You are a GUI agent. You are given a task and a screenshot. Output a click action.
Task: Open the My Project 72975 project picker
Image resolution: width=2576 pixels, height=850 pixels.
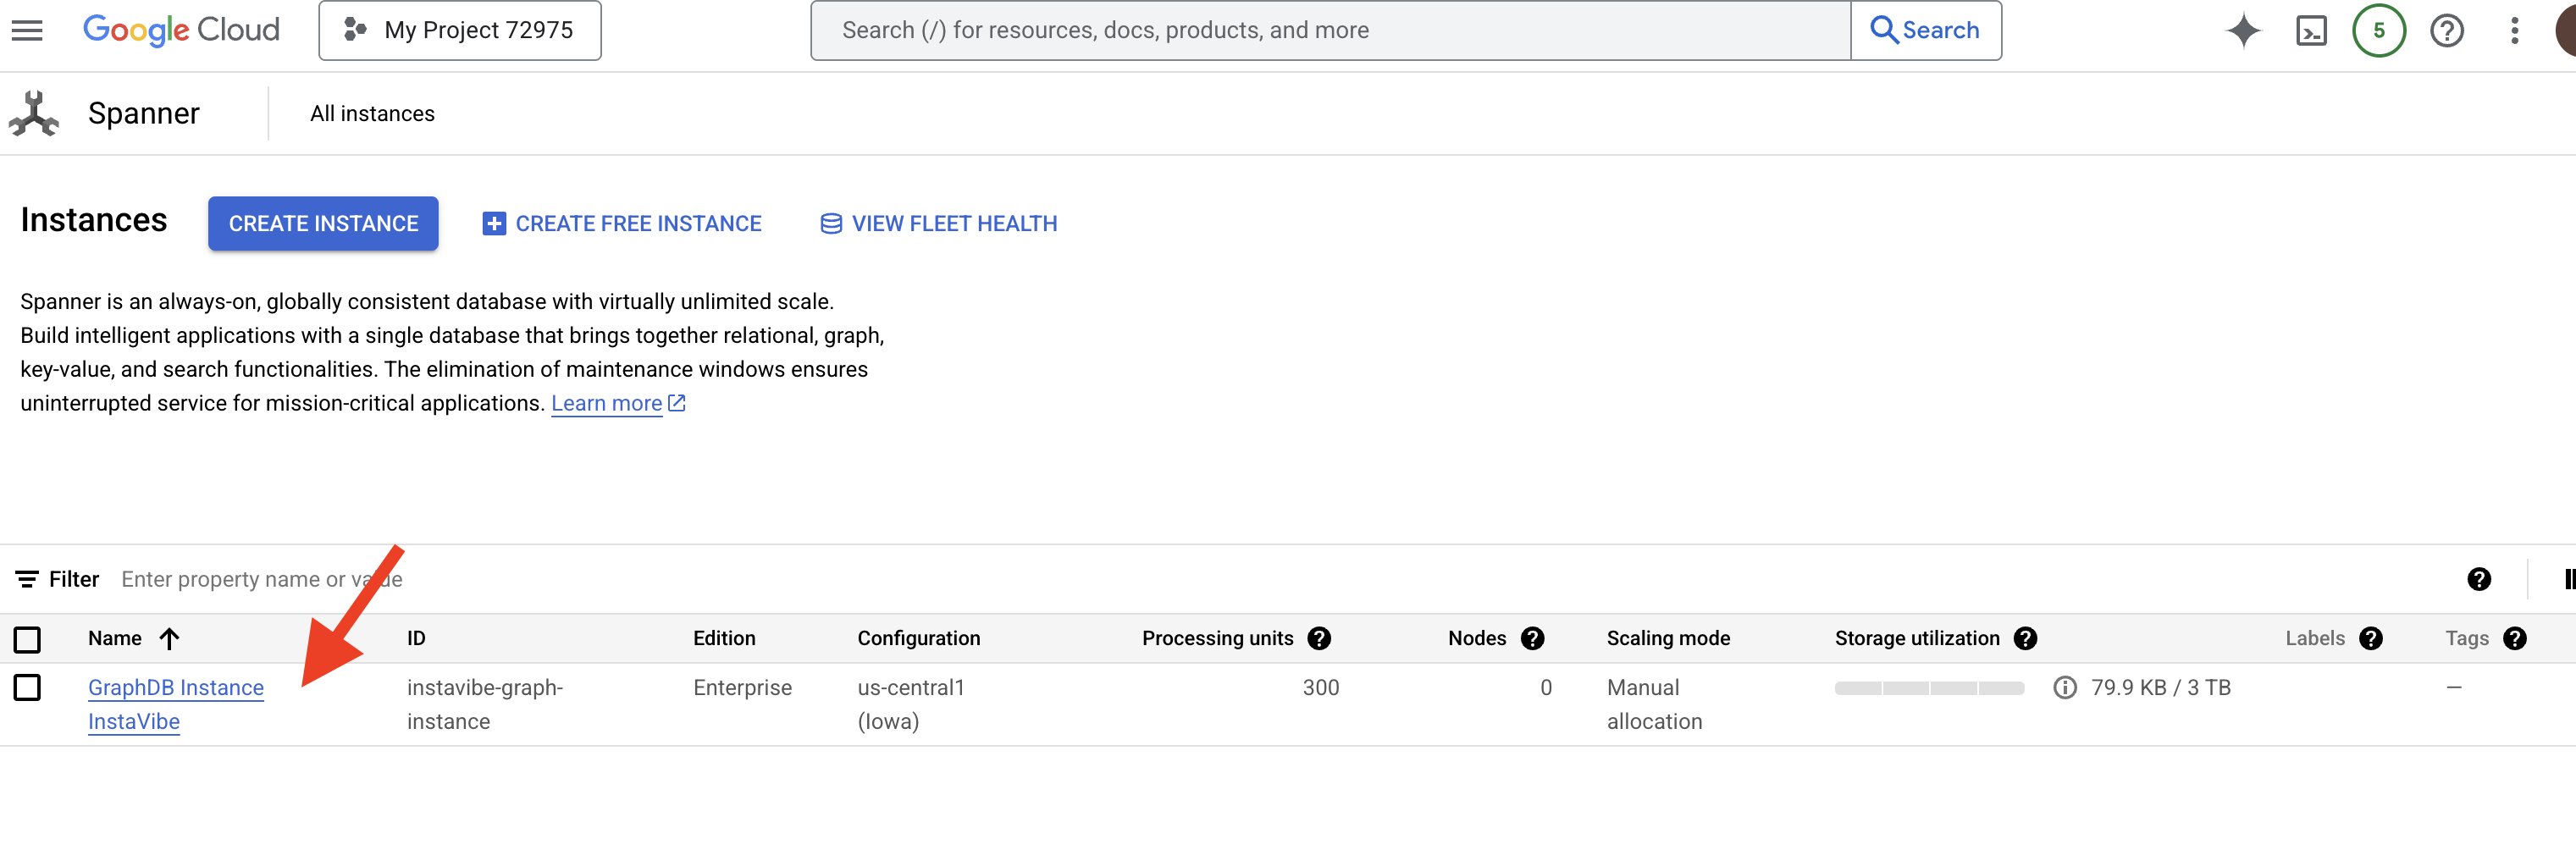click(x=460, y=30)
